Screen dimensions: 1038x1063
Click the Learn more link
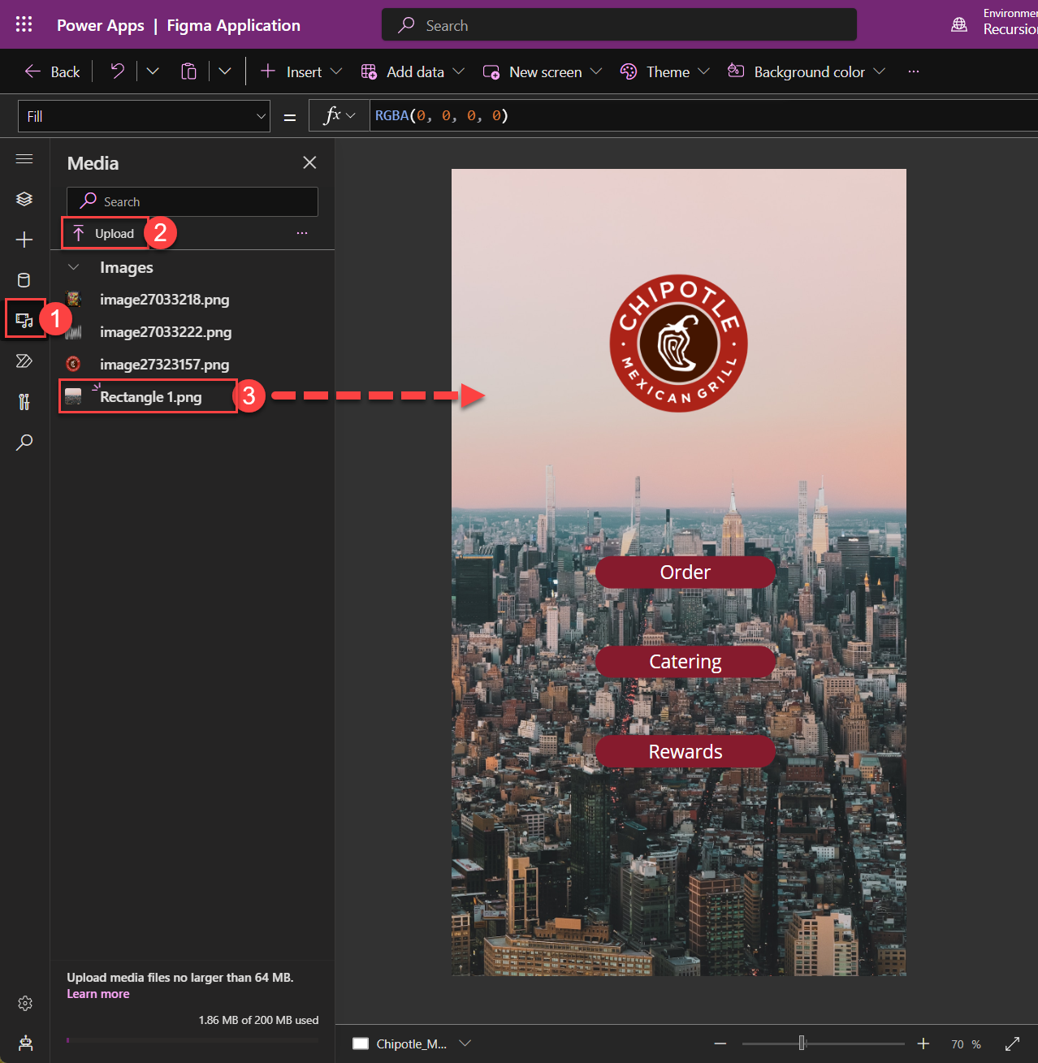(97, 993)
